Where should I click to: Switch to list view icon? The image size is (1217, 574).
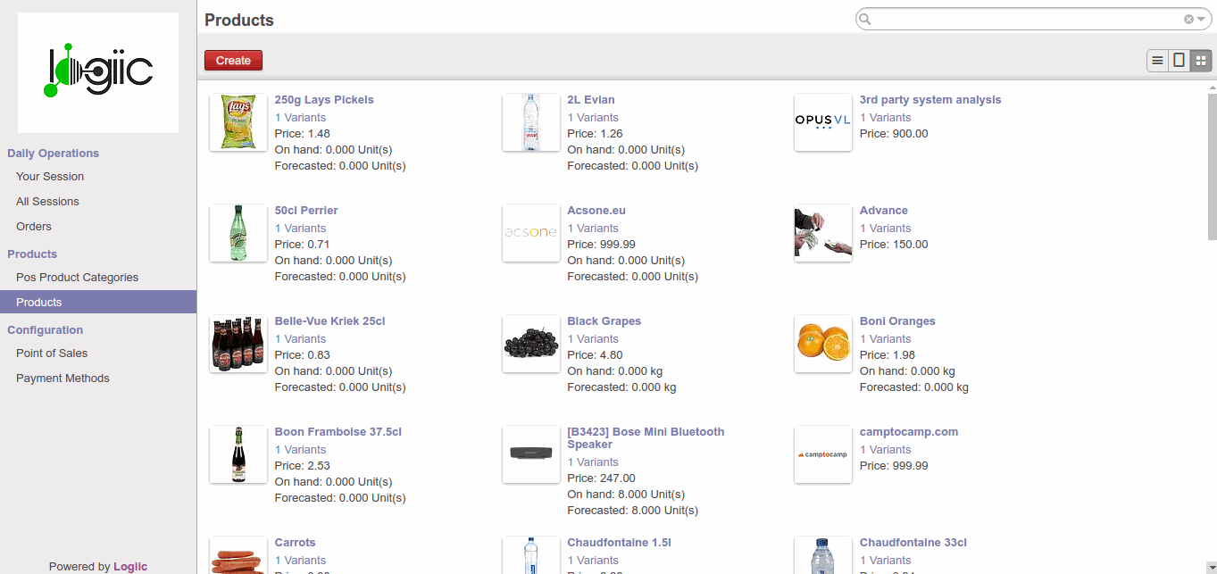coord(1157,61)
